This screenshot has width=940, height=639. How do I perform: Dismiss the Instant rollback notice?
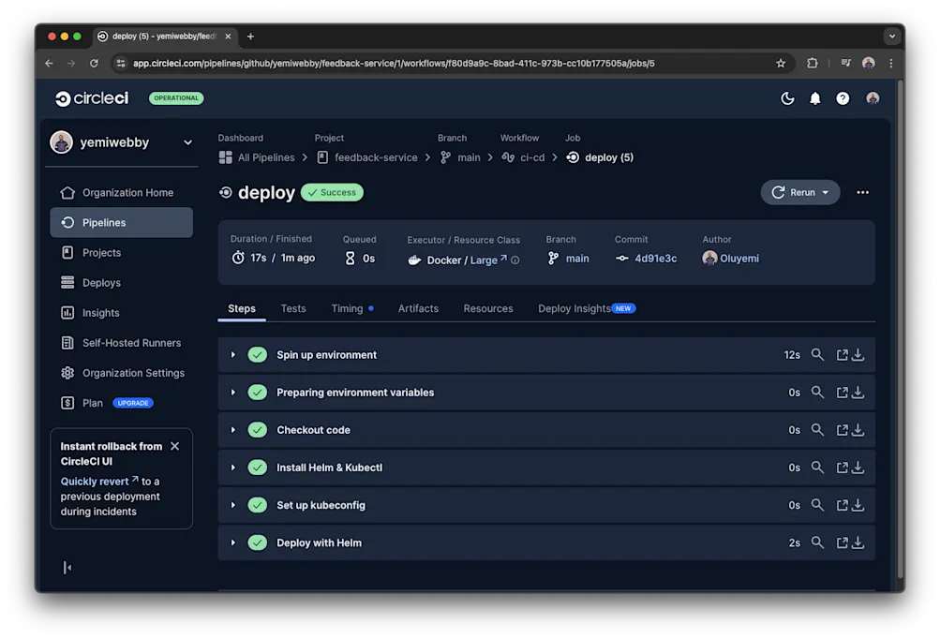(x=174, y=446)
